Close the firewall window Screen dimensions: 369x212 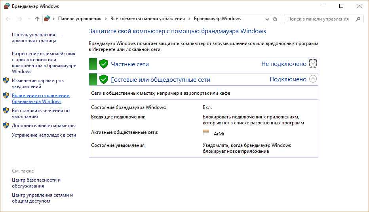pyautogui.click(x=359, y=6)
